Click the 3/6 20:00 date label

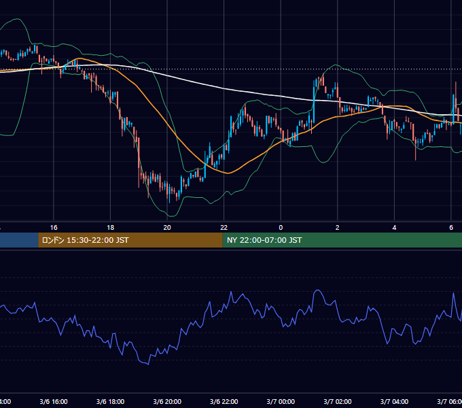pyautogui.click(x=167, y=401)
